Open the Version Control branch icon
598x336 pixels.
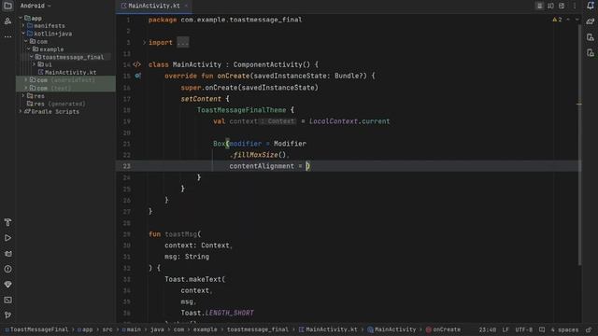(x=7, y=315)
